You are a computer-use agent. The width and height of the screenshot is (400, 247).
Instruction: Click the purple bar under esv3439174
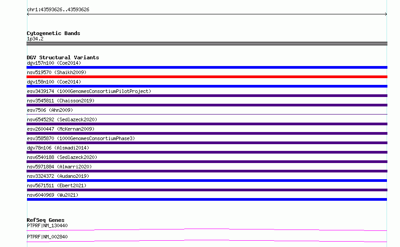coord(207,96)
